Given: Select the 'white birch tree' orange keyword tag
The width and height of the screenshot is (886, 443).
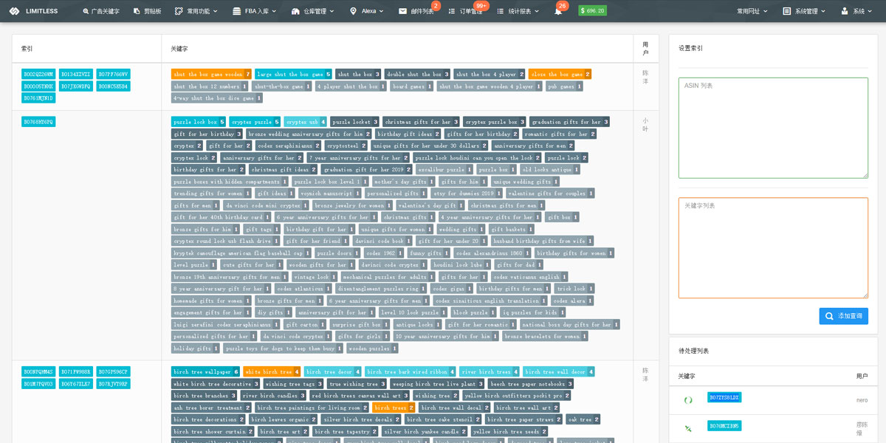Looking at the screenshot, I should 267,372.
